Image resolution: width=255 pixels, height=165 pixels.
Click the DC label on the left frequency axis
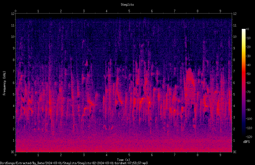13,152
